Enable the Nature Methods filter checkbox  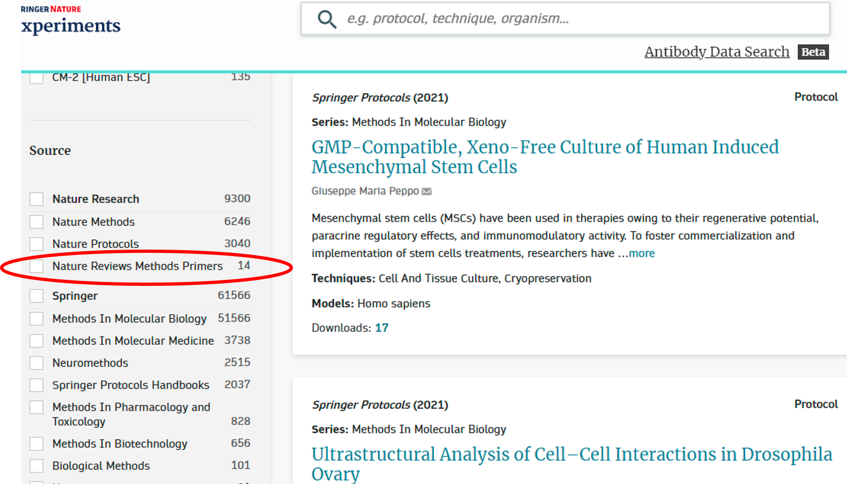37,222
